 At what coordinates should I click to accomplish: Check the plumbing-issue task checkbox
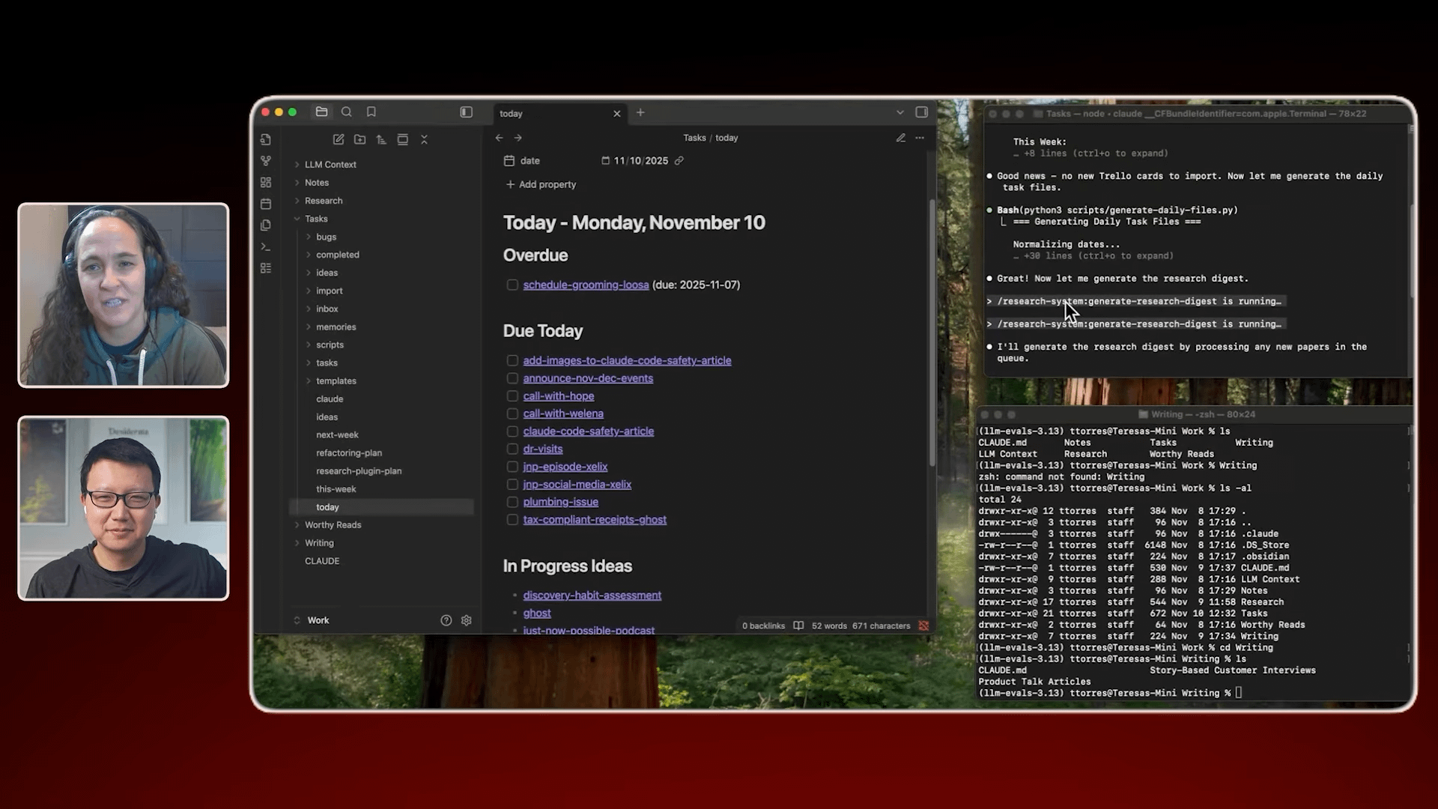click(512, 502)
